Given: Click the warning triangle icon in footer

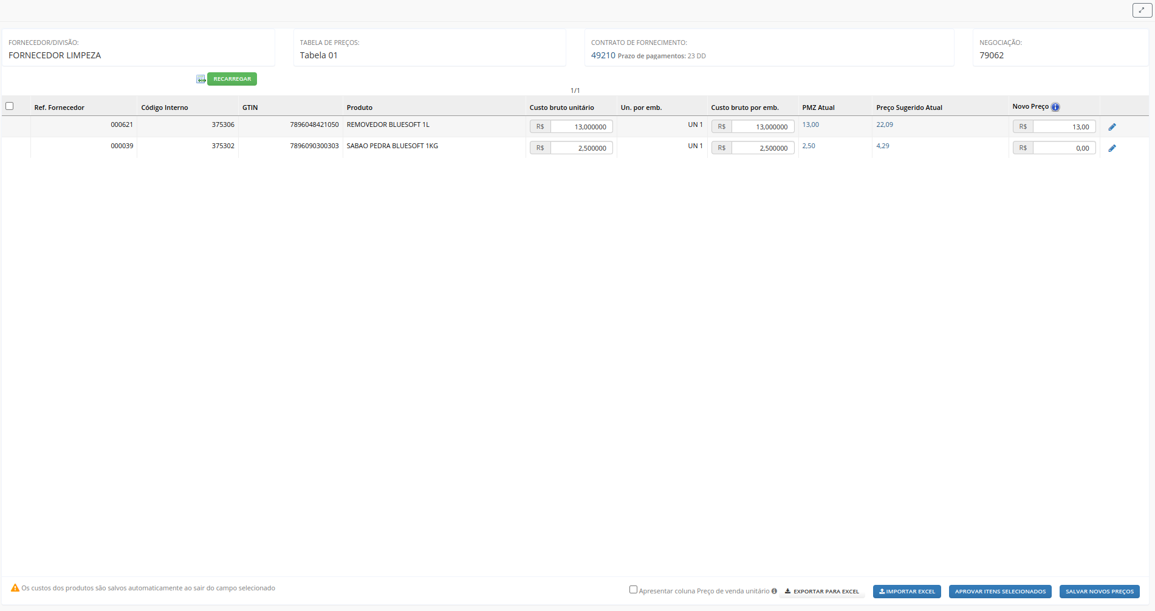Looking at the screenshot, I should click(x=15, y=588).
